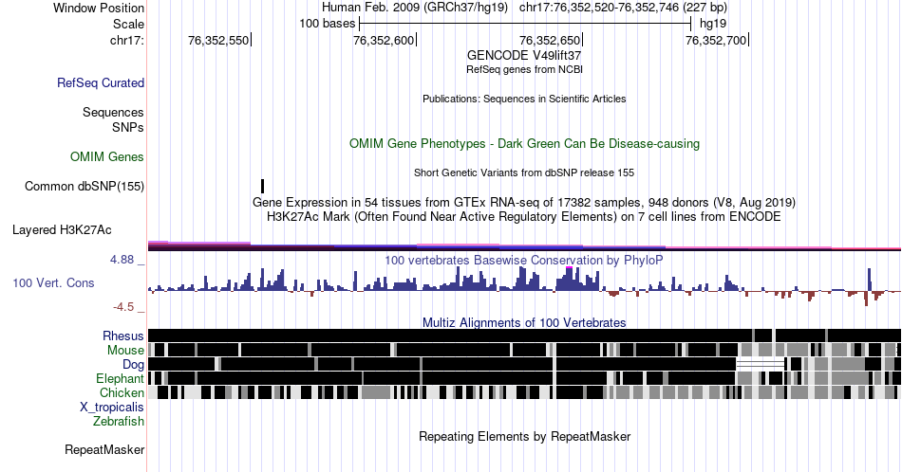The height and width of the screenshot is (472, 902).
Task: Click the SNPs track label
Action: [x=128, y=127]
